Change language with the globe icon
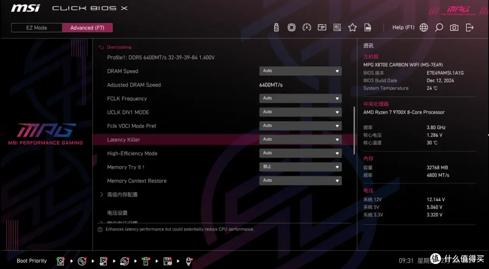The image size is (489, 269). (x=424, y=28)
